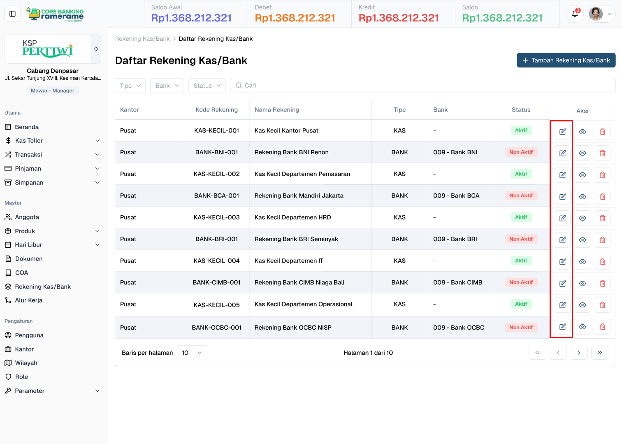Open the Tipe filter dropdown
The height and width of the screenshot is (444, 622).
(130, 86)
